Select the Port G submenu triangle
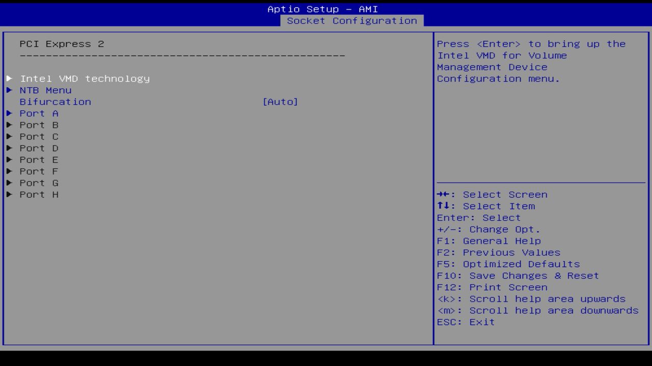This screenshot has height=366, width=652. coord(9,182)
